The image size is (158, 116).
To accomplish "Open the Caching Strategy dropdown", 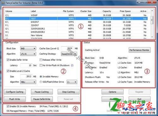I will pyautogui.click(x=69, y=54).
